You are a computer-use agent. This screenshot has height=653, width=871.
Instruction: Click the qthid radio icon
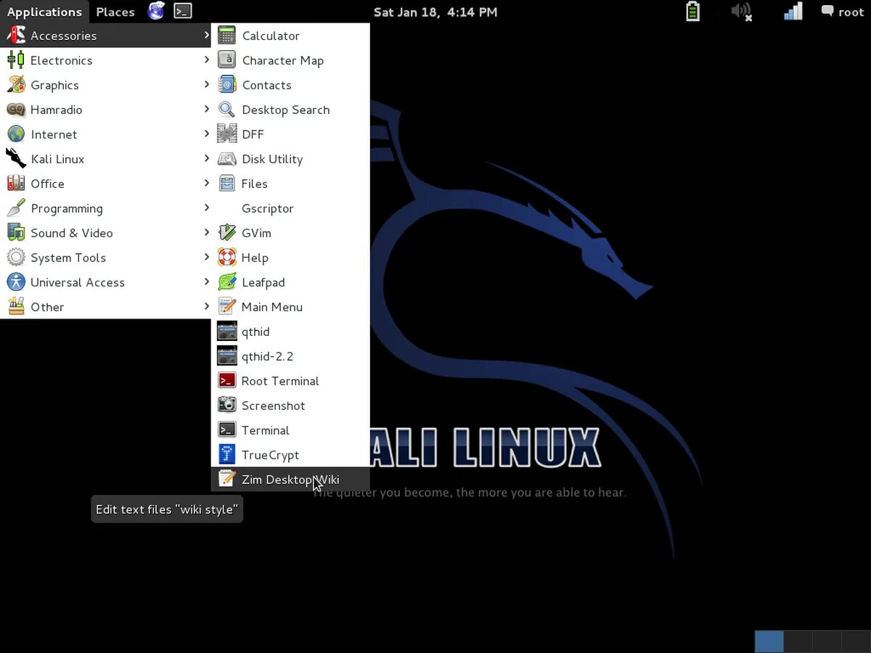(x=227, y=332)
